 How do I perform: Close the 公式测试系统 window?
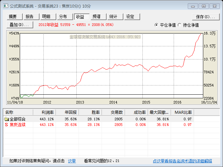[214, 6]
